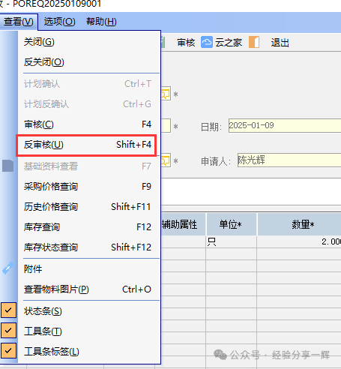Open the 选项(O) menu

pyautogui.click(x=59, y=22)
